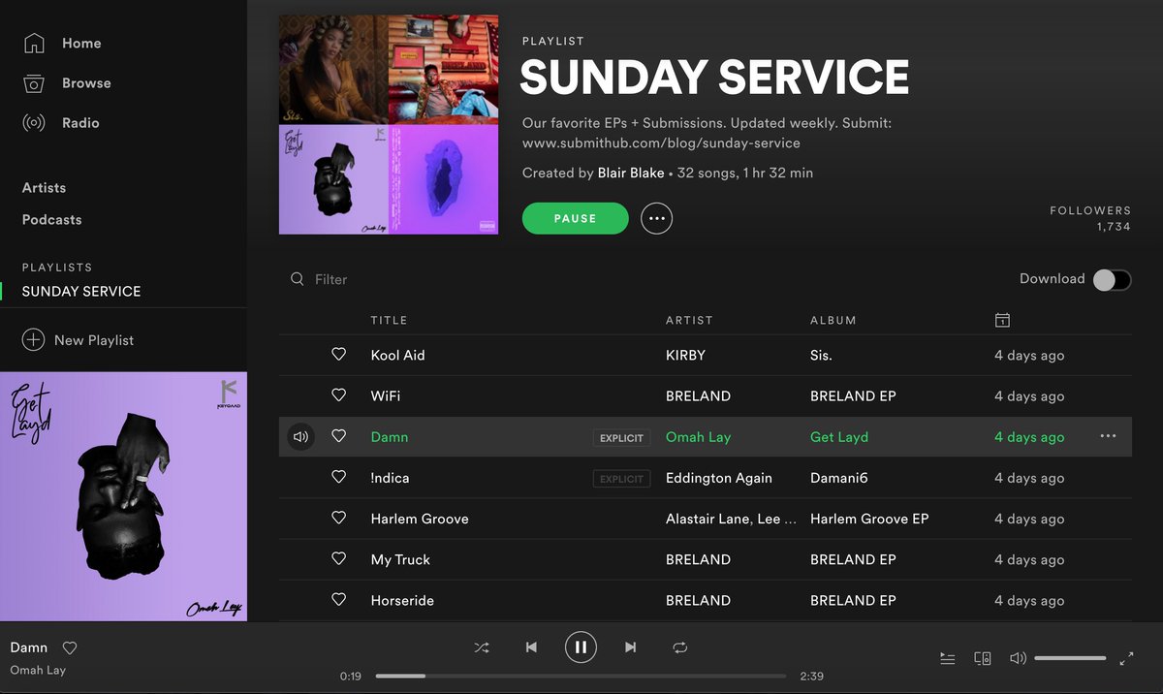Click the playlist cover art collage

tap(389, 125)
